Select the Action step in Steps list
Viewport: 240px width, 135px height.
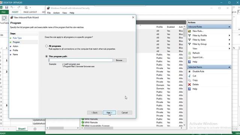15,46
